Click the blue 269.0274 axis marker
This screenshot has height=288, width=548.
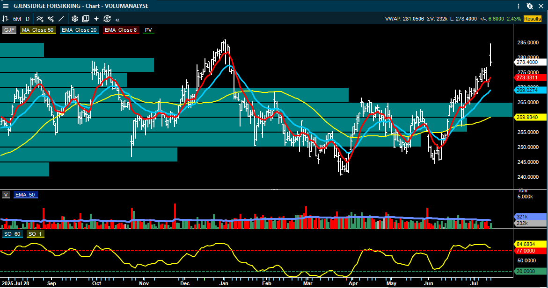529,90
